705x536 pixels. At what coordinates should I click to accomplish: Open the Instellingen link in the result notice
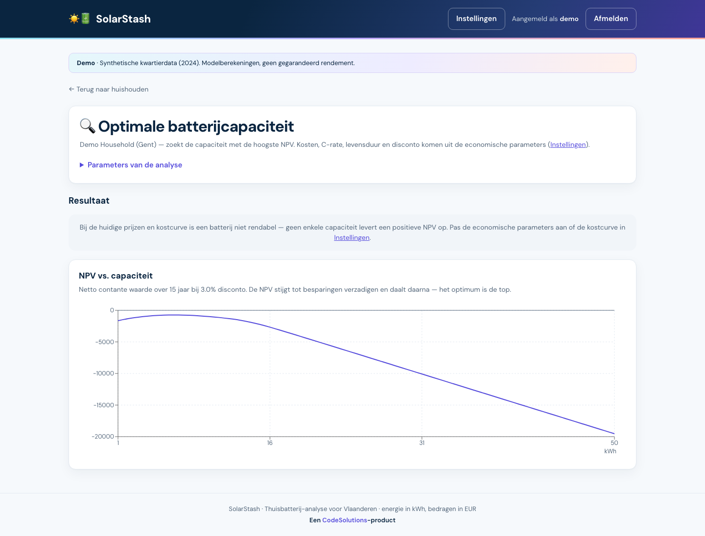tap(352, 237)
